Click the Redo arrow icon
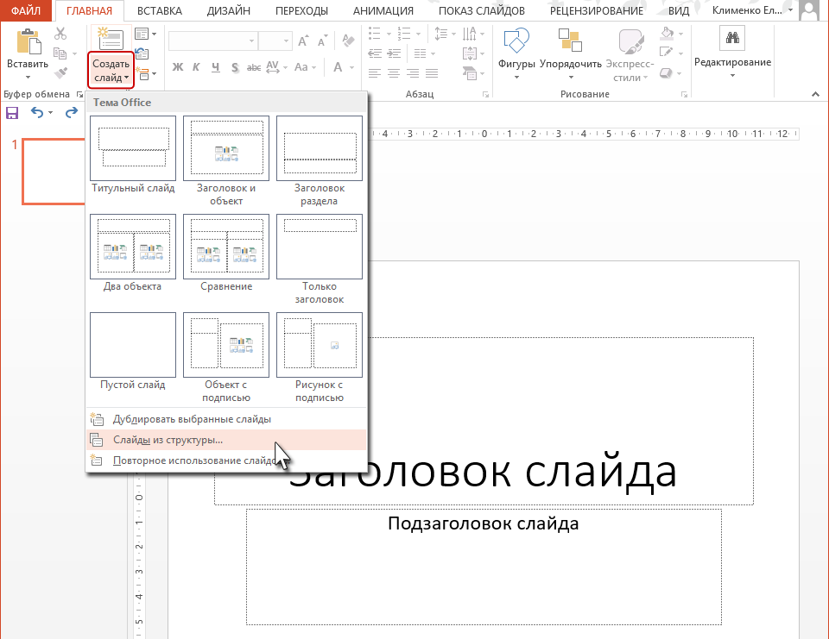Viewport: 829px width, 639px height. click(72, 112)
